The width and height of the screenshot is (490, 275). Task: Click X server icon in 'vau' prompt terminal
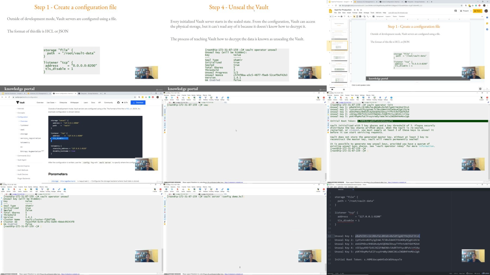coord(318,98)
